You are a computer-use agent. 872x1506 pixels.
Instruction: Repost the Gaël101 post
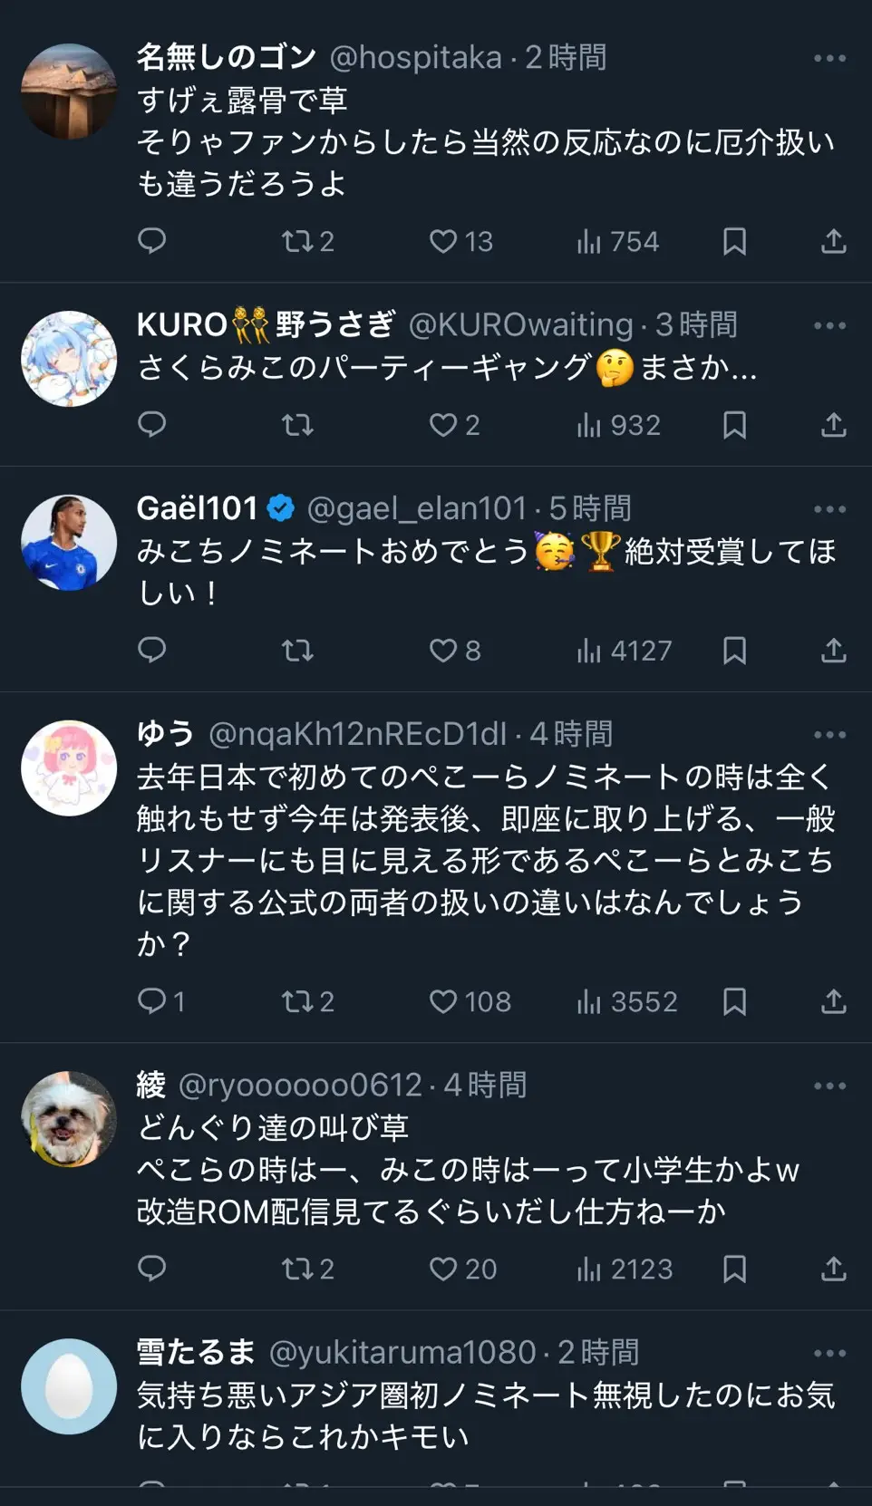(x=297, y=651)
